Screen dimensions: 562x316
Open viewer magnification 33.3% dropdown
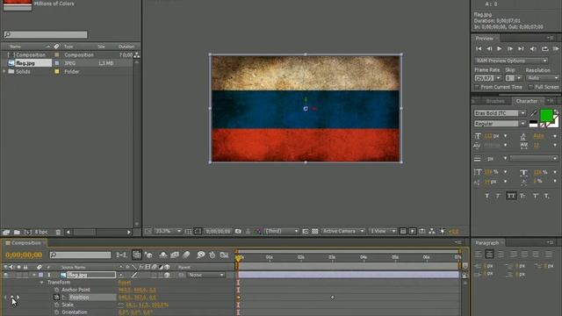click(168, 231)
